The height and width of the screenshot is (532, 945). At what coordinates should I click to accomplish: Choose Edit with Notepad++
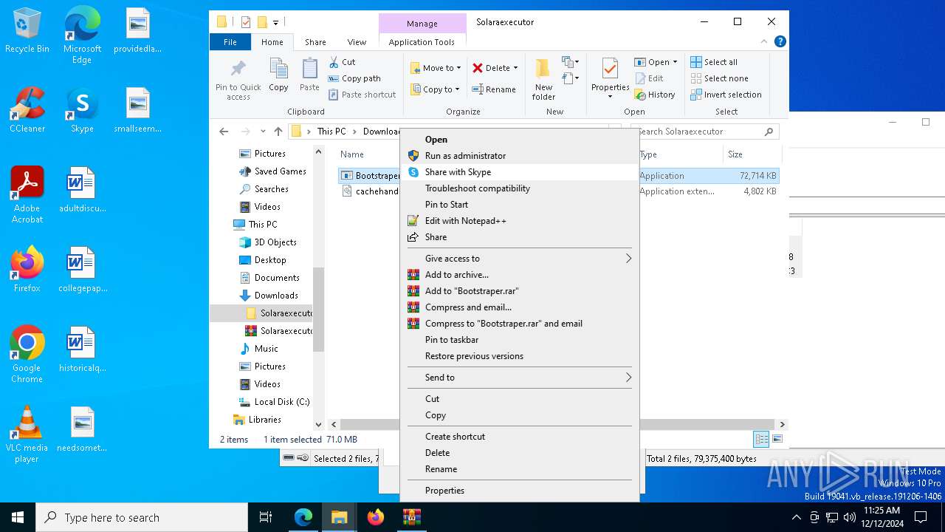point(520,221)
